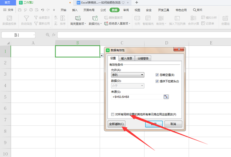Select column E header

coord(211,43)
